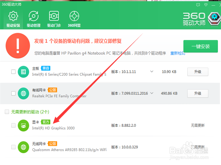Click 升级 button for 有线网卡 driver
The width and height of the screenshot is (221, 165).
[x=198, y=94]
